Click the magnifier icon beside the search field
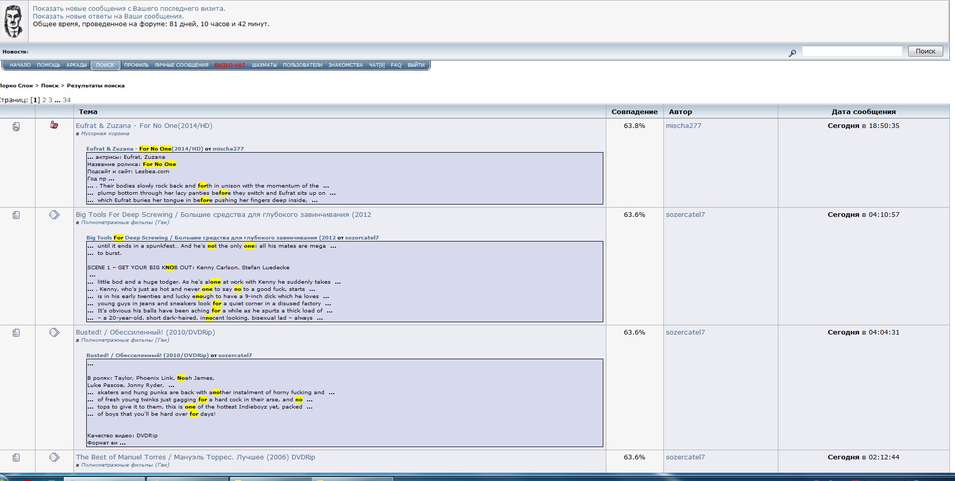This screenshot has width=955, height=481. pos(792,53)
